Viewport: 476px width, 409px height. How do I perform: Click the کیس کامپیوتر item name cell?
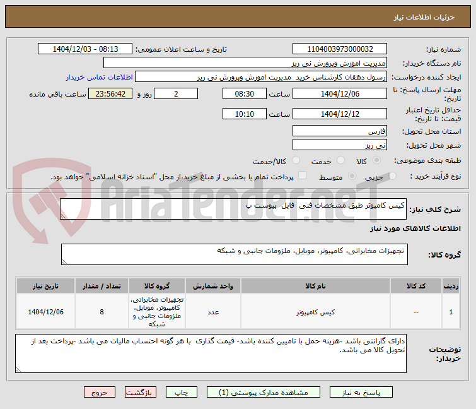(x=315, y=312)
